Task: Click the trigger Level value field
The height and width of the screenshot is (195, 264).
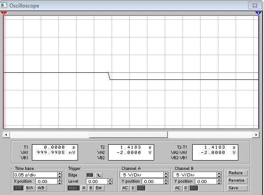Action: [x=97, y=181]
